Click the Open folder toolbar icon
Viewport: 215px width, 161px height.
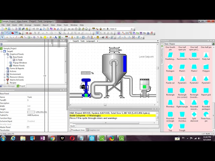click(6, 29)
